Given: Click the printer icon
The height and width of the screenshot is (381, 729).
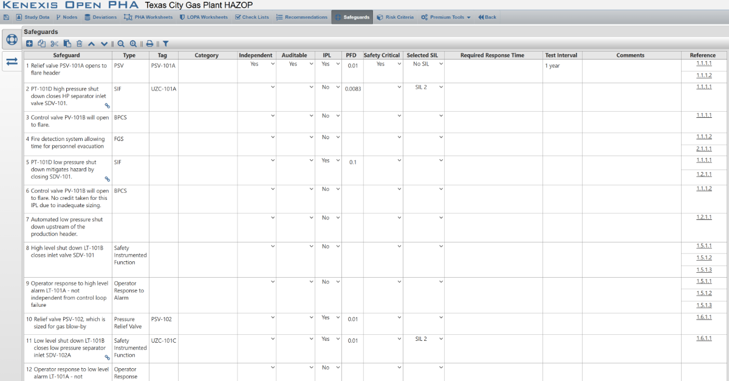Looking at the screenshot, I should click(149, 44).
